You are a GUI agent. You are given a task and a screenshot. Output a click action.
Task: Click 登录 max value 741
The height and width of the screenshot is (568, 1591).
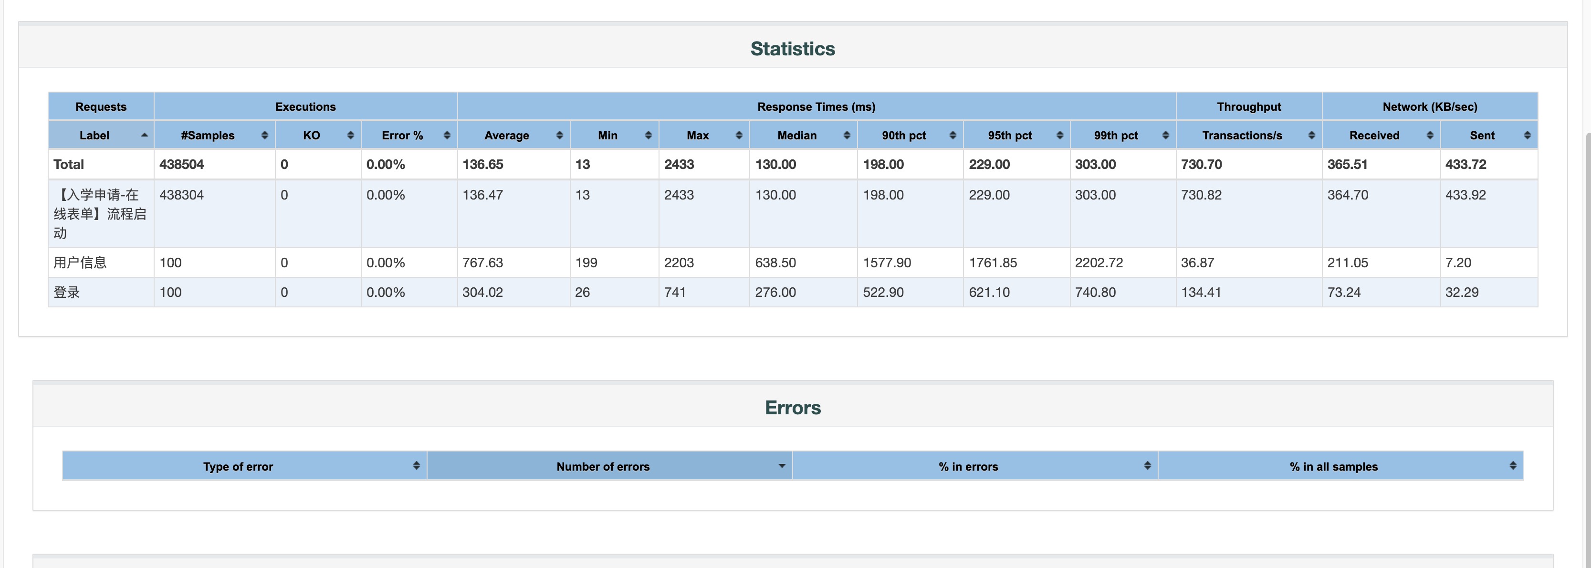pos(675,292)
